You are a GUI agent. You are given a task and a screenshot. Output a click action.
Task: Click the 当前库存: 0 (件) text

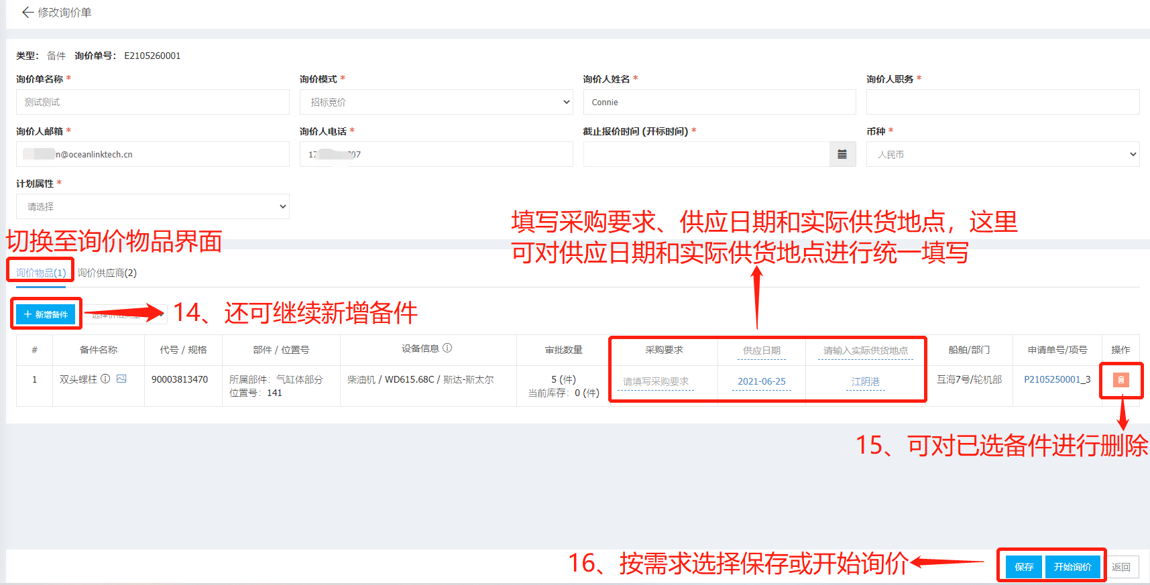[563, 393]
